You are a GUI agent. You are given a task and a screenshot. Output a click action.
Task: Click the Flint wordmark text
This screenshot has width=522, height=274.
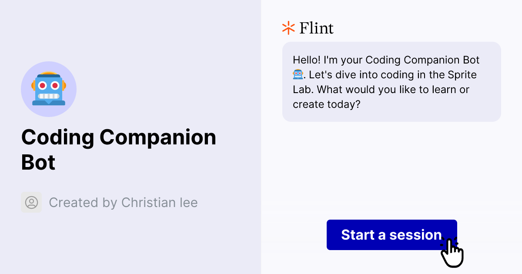(316, 28)
